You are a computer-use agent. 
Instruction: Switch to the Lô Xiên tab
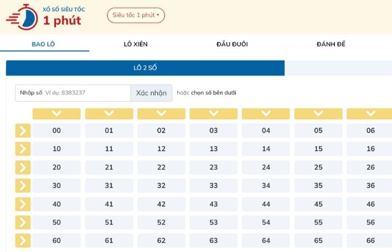[136, 44]
